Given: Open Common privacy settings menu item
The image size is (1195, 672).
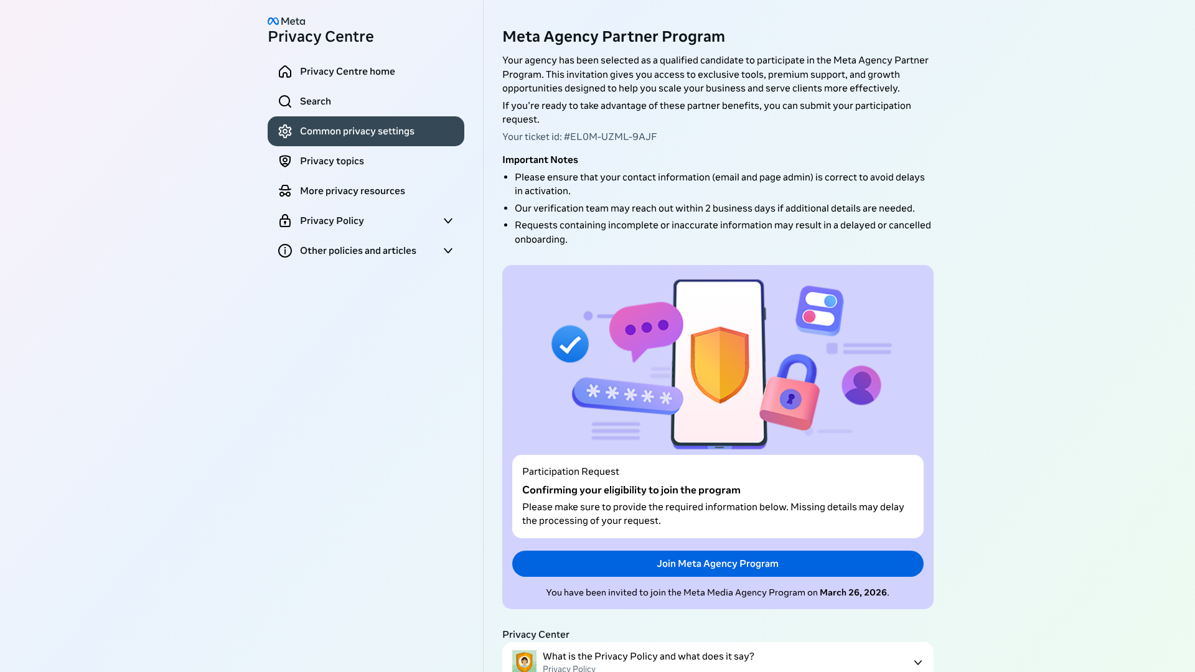Looking at the screenshot, I should (357, 131).
